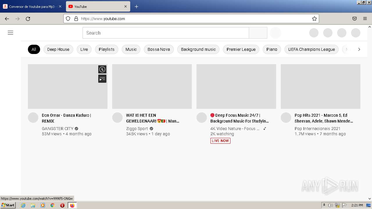Screen dimensions: 372x209
Task: Open the WAT IS HET EEN GEWELDENAAR video title
Action: tap(153, 118)
